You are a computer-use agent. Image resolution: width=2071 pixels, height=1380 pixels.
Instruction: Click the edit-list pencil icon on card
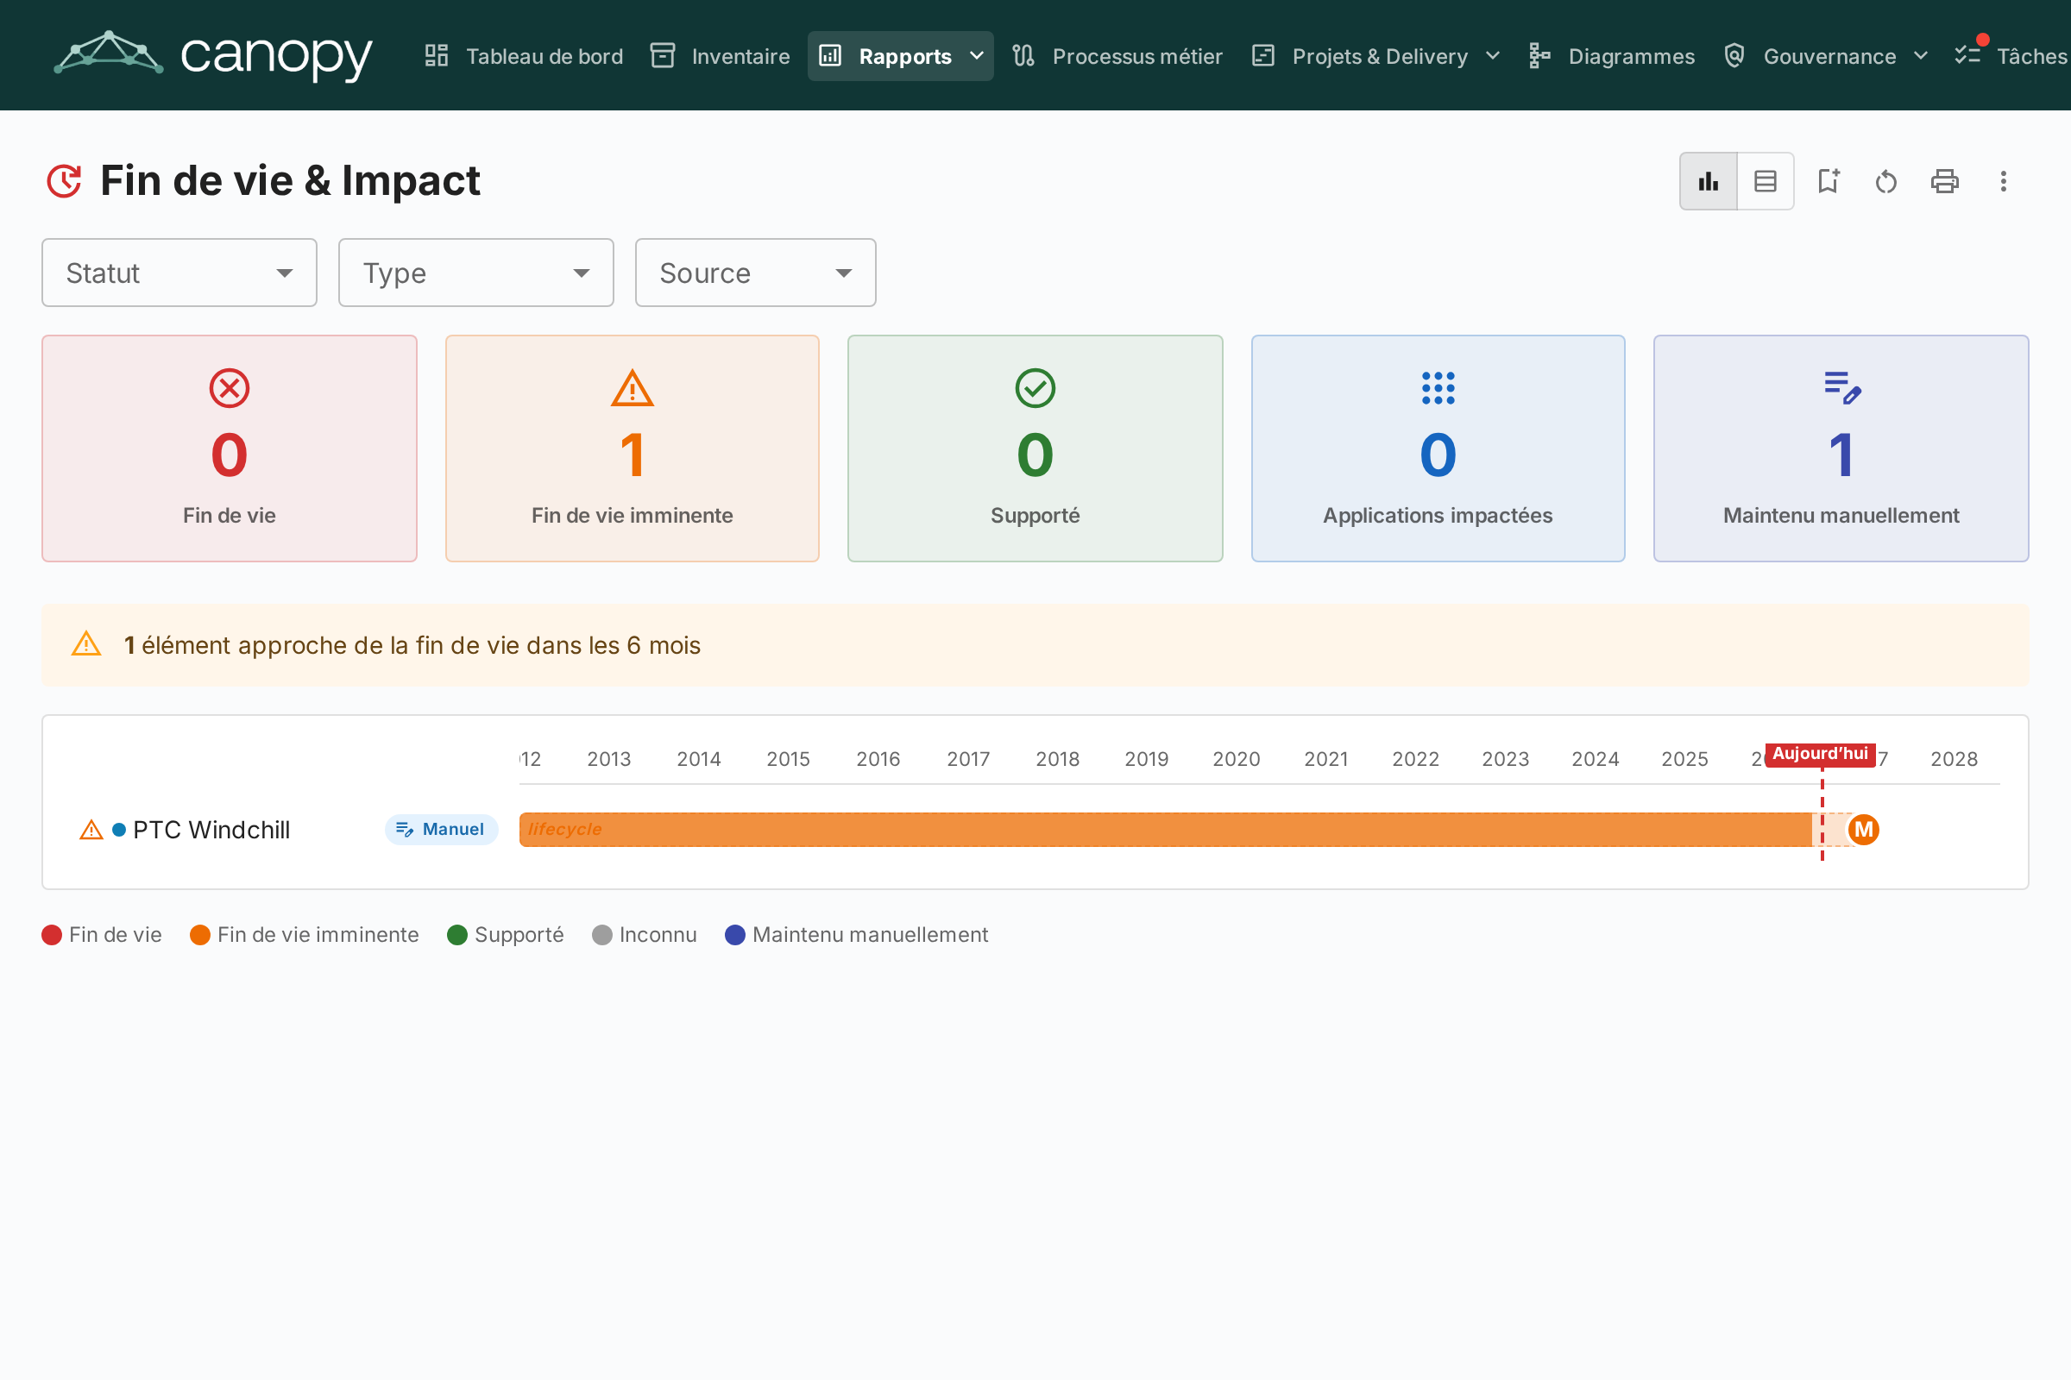[1842, 387]
